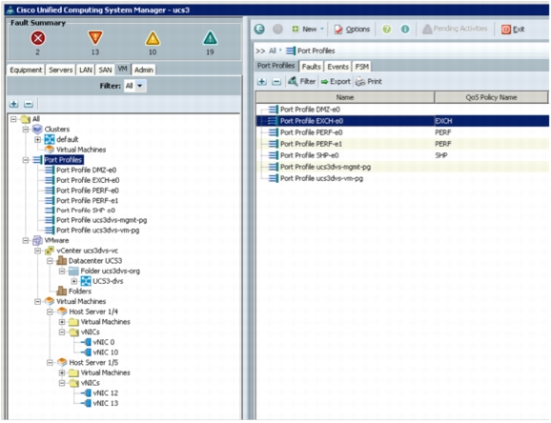
Task: Switch to the Servers tab
Action: [x=60, y=70]
